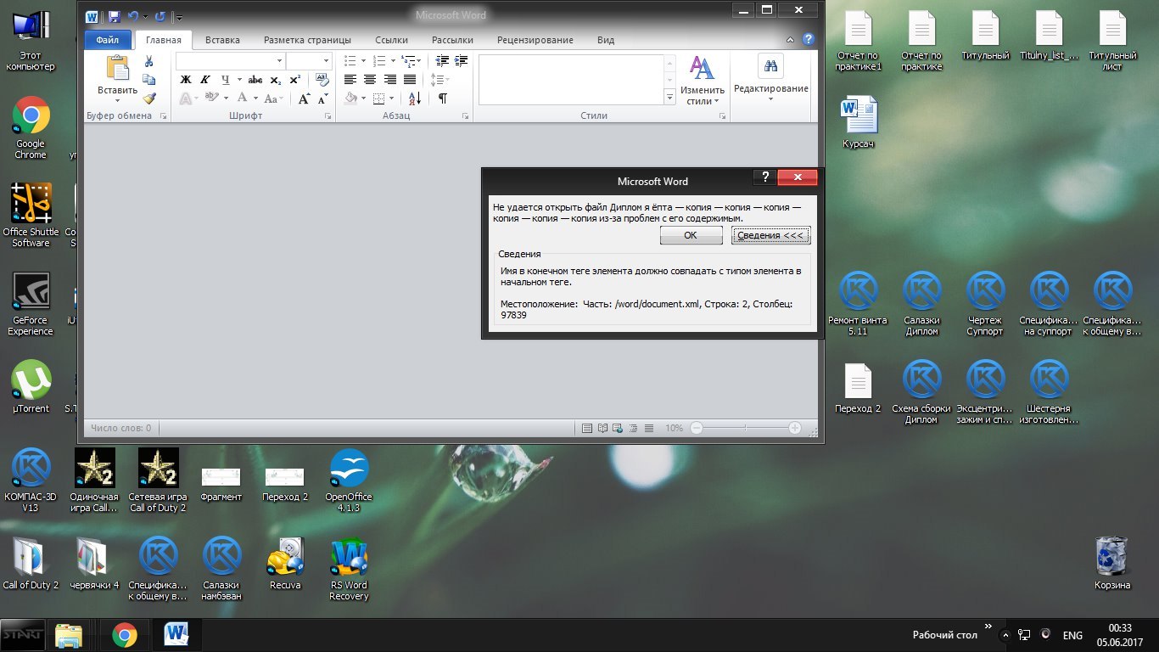
Task: Open Изменить стили dropdown
Action: pos(702,81)
